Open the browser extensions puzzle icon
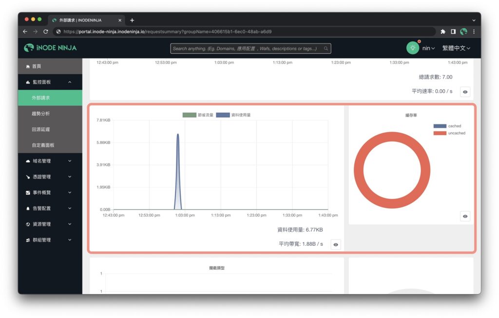 tap(443, 32)
